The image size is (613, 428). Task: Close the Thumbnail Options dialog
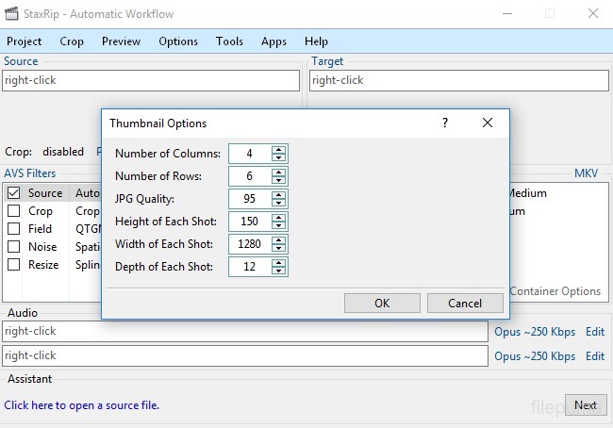[x=488, y=123]
